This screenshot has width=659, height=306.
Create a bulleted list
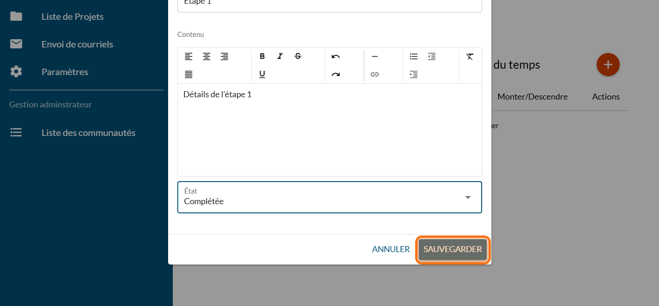click(x=414, y=57)
